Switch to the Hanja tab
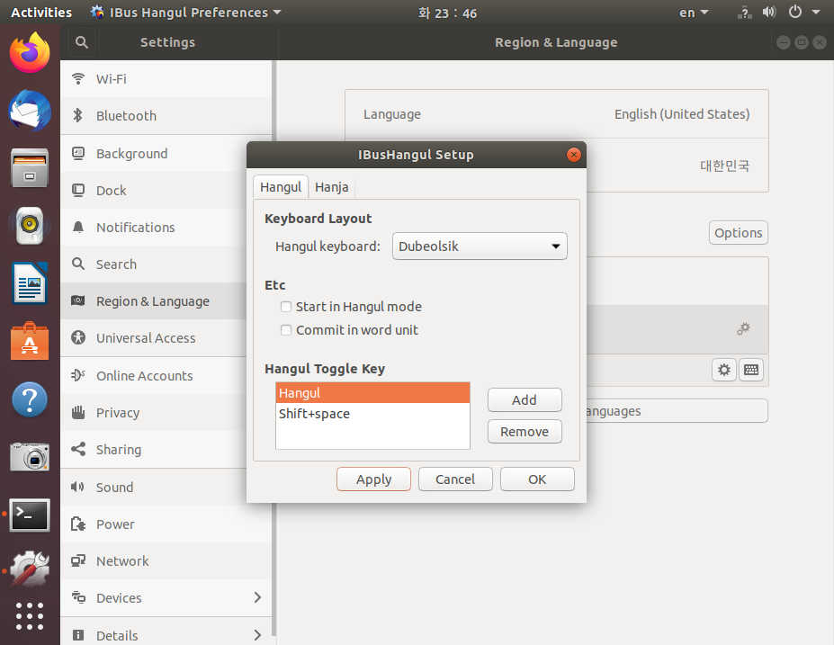 point(331,187)
